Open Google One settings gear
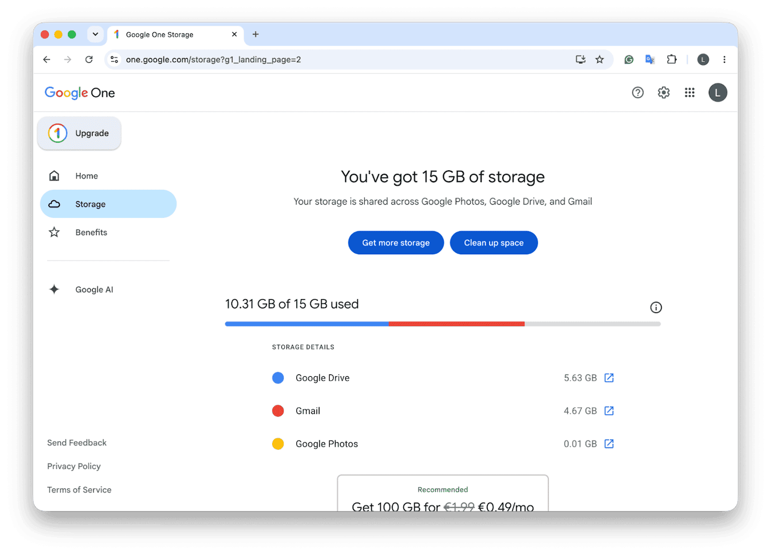 [x=663, y=93]
